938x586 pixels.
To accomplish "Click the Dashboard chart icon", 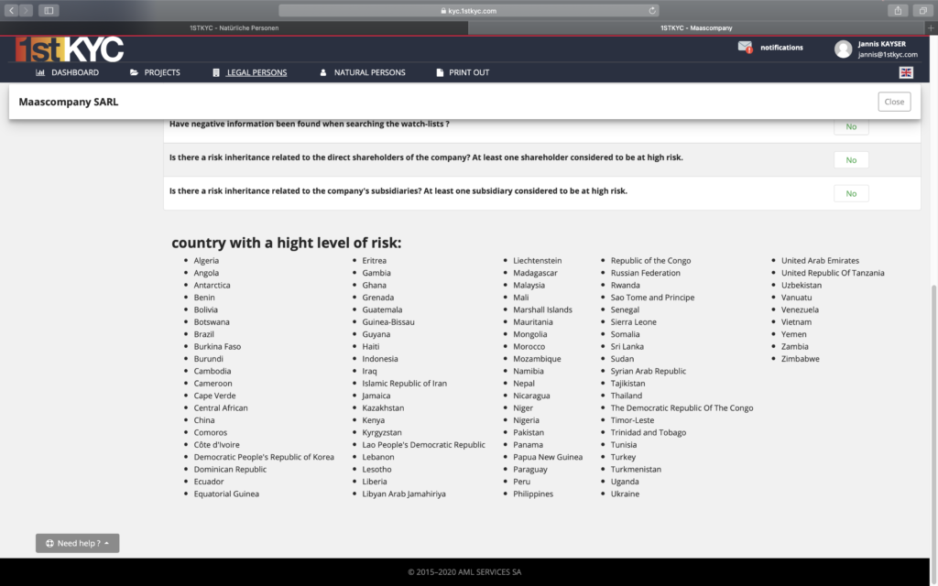I will pyautogui.click(x=40, y=72).
